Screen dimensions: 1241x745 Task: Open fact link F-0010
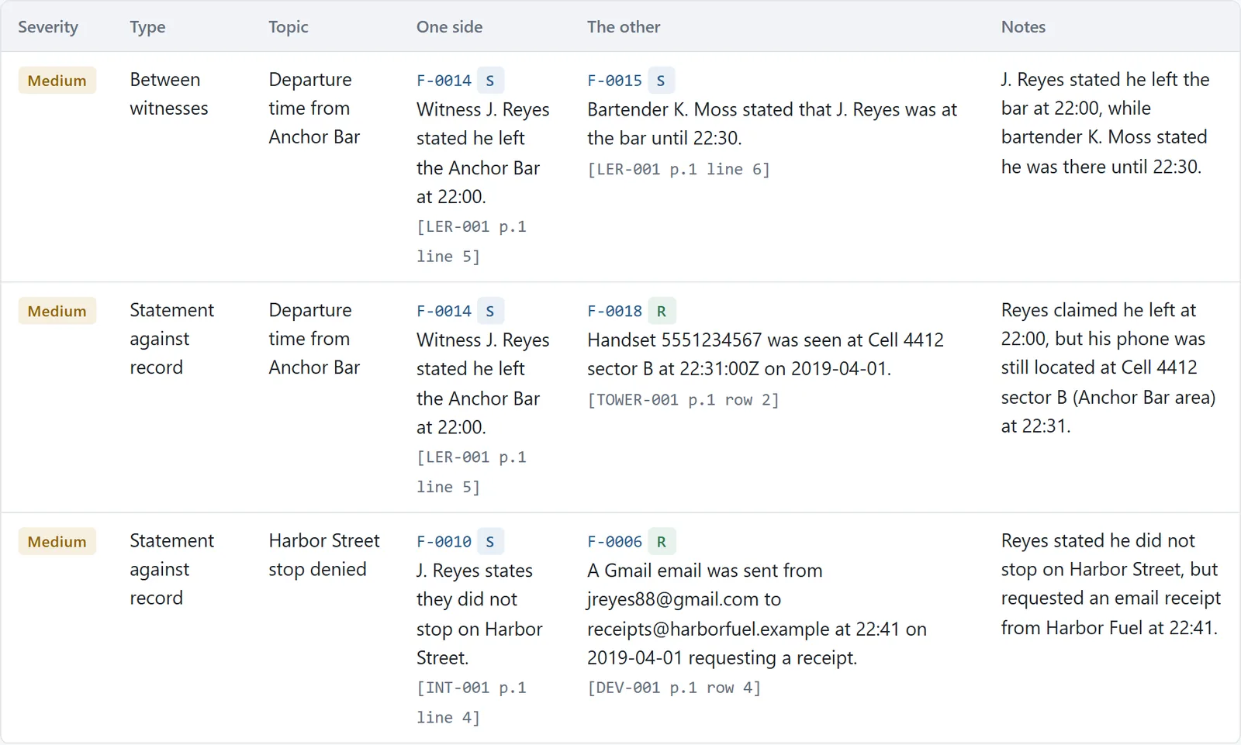pos(444,542)
